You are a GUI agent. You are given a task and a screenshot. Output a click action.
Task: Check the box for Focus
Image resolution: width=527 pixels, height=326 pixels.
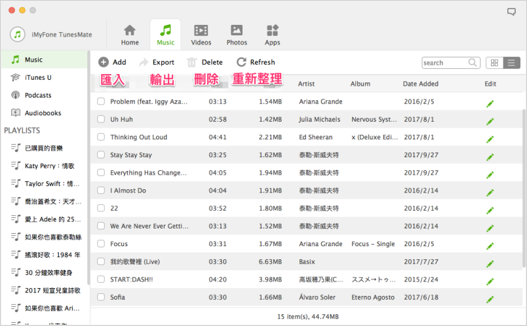coord(101,244)
